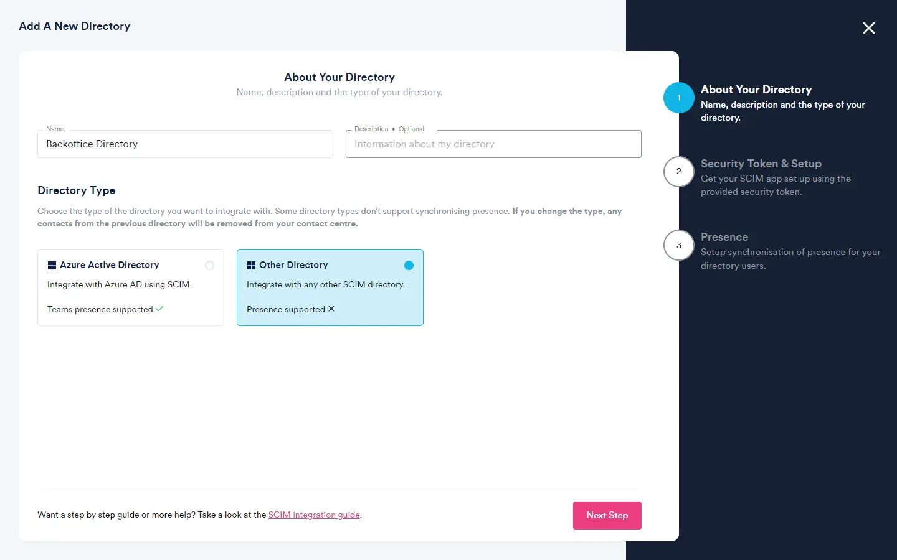Click the Name field showing Backoffice Directory

[x=185, y=144]
